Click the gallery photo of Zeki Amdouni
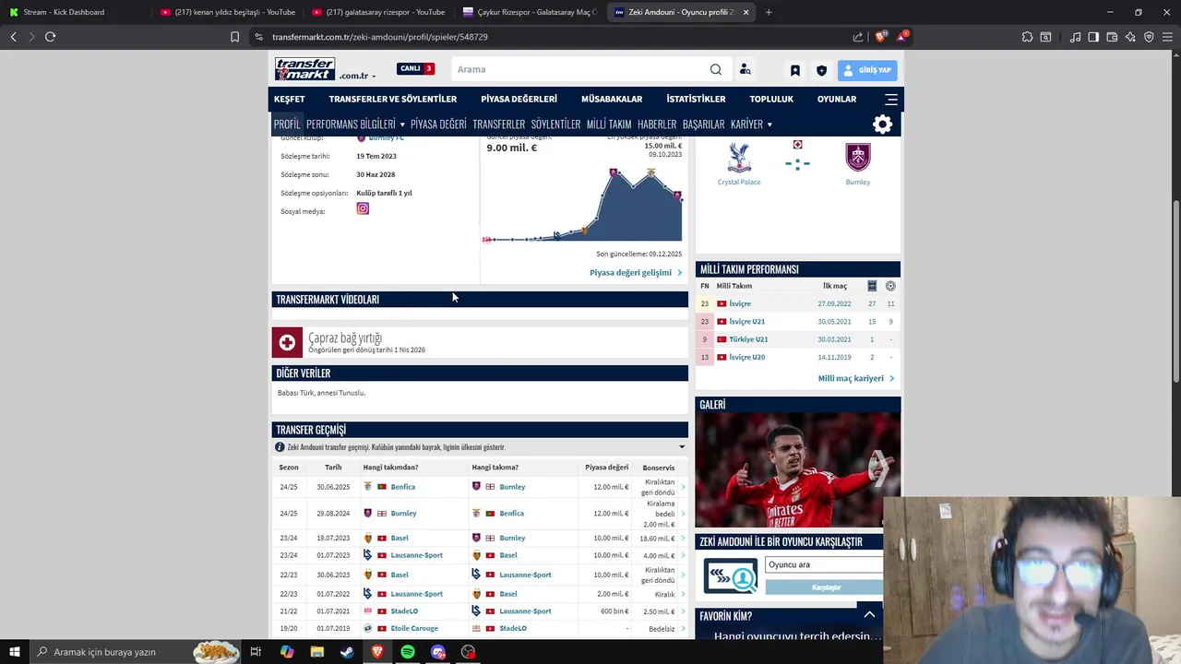 pos(797,469)
